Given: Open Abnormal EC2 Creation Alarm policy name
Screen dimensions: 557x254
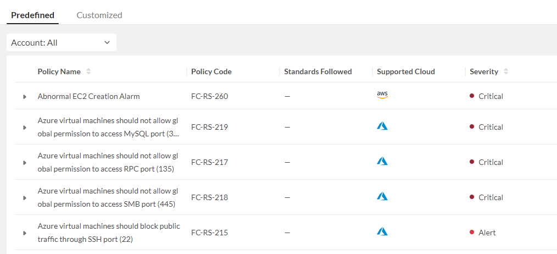Looking at the screenshot, I should (x=88, y=96).
